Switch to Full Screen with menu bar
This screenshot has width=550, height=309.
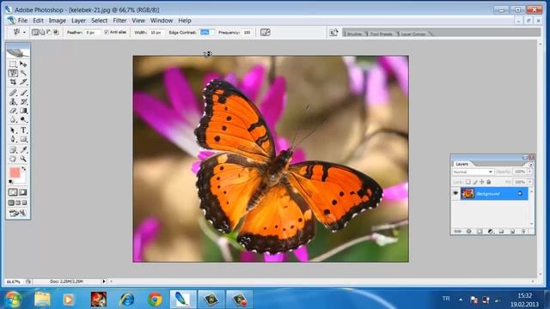click(18, 203)
